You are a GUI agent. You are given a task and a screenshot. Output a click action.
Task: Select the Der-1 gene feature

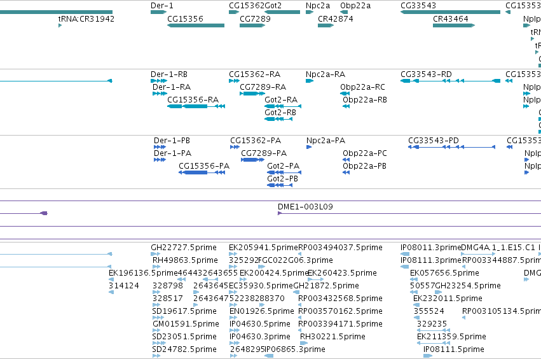(x=159, y=12)
